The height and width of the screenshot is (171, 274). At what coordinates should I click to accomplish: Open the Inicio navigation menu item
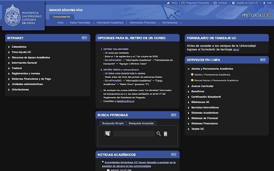coord(60,23)
